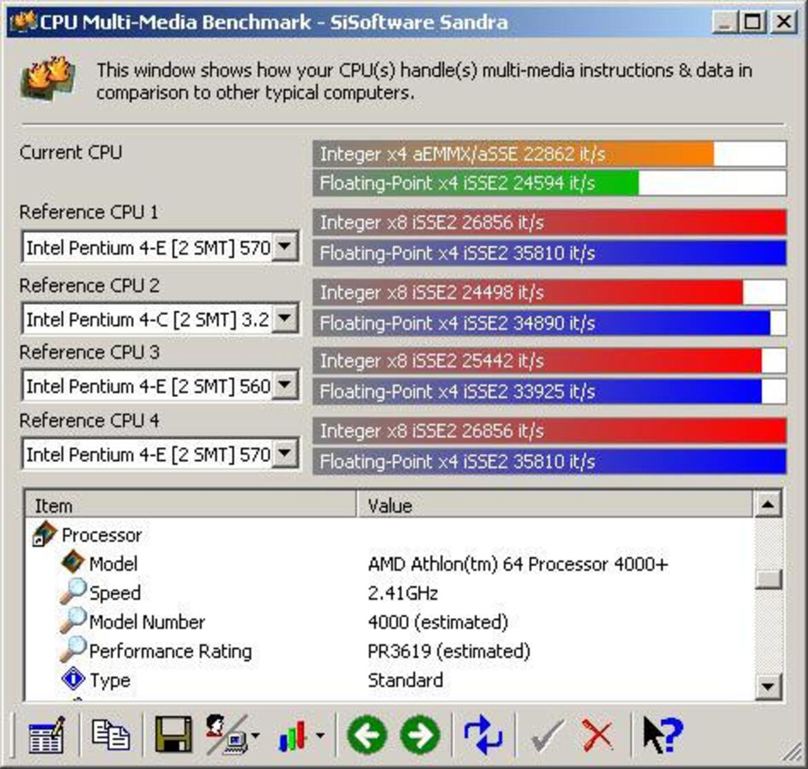The height and width of the screenshot is (769, 808).
Task: Minimize the Sandra benchmark window
Action: [725, 22]
